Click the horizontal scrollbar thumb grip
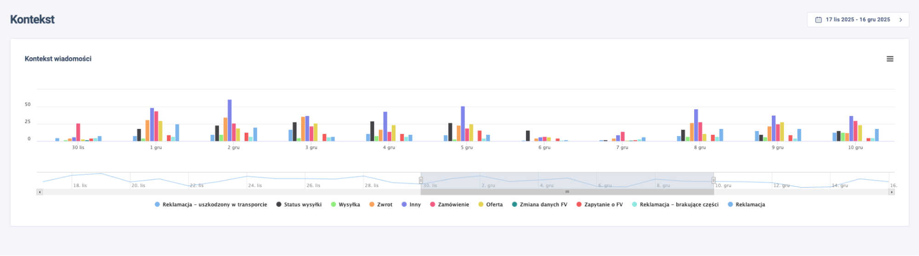Screen dimensions: 919x256 tap(567, 192)
